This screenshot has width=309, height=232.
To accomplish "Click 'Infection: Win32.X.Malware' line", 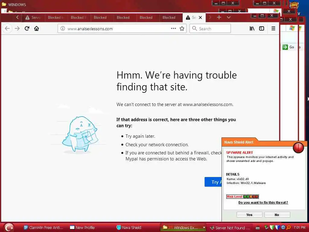I will [246, 183].
